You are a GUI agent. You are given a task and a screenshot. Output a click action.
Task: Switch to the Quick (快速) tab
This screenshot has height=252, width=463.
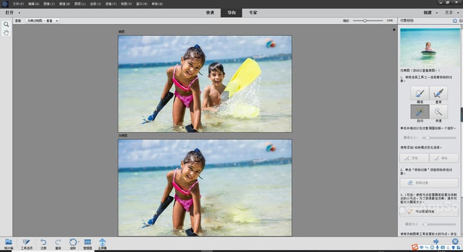click(210, 13)
